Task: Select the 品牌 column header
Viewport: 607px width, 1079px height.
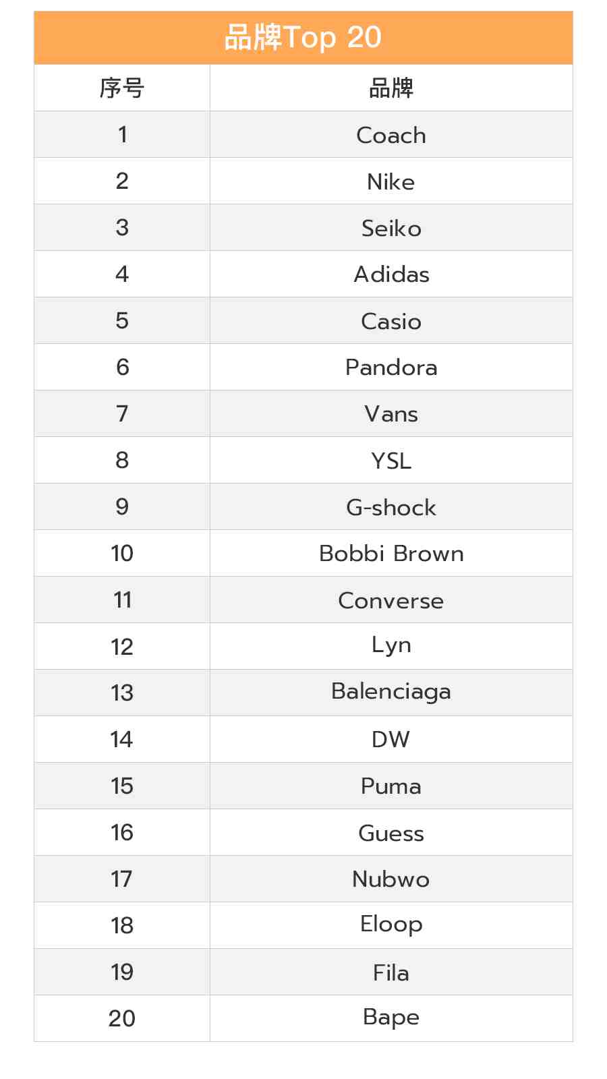Action: coord(391,88)
